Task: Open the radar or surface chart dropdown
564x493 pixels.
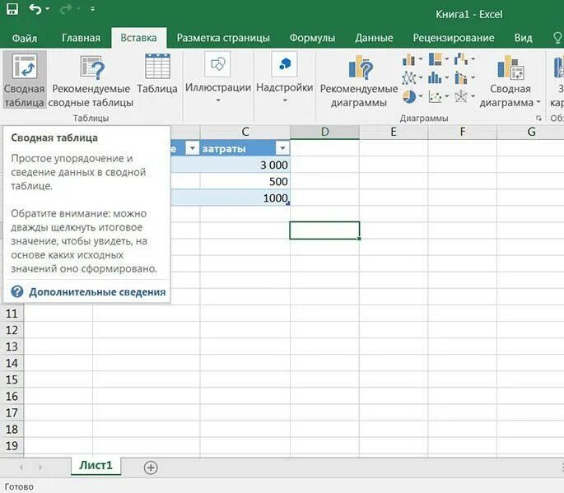Action: tap(473, 96)
